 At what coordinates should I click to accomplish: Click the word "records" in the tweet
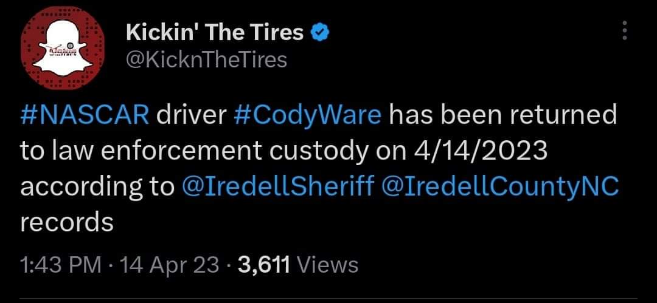(x=67, y=223)
